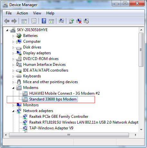Click the Back arrow toolbar icon
The height and width of the screenshot is (148, 147).
click(7, 21)
